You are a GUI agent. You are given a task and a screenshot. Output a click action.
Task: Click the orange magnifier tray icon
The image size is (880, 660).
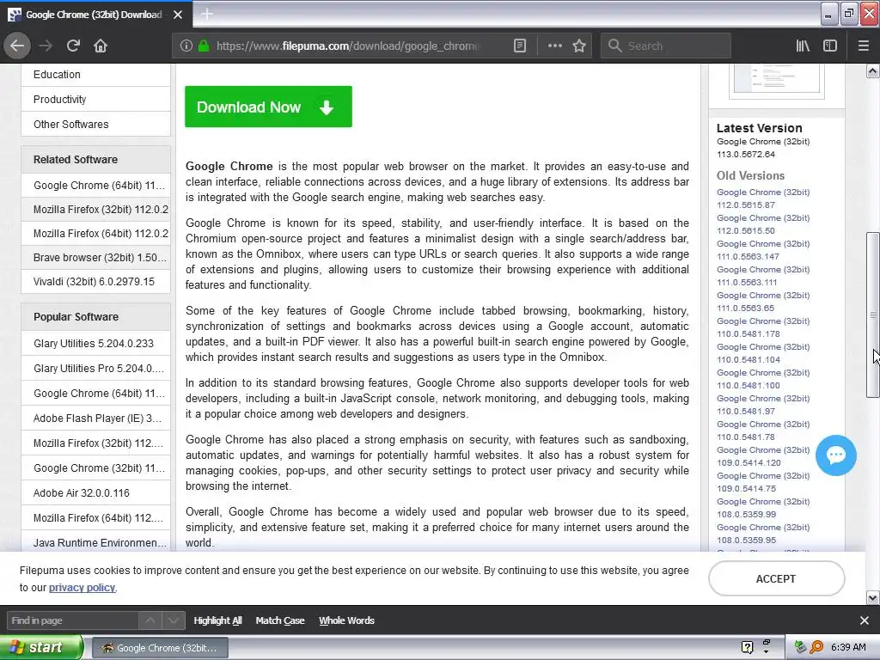816,647
